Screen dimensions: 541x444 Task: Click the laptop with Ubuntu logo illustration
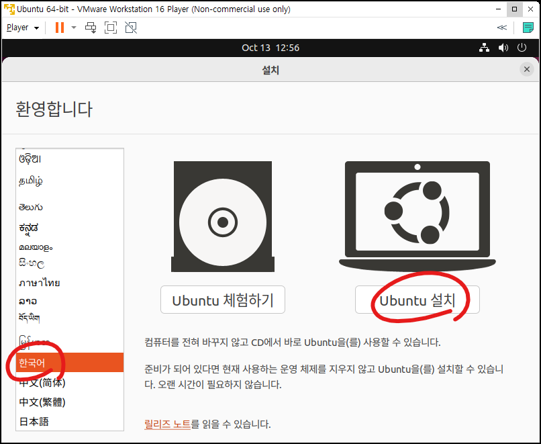[417, 216]
